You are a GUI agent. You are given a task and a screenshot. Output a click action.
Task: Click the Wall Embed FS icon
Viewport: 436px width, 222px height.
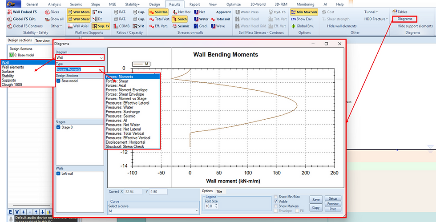click(10, 12)
